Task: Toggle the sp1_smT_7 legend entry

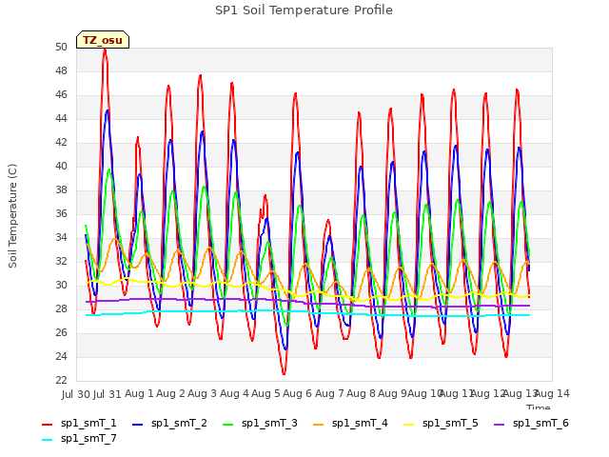Action: point(79,439)
